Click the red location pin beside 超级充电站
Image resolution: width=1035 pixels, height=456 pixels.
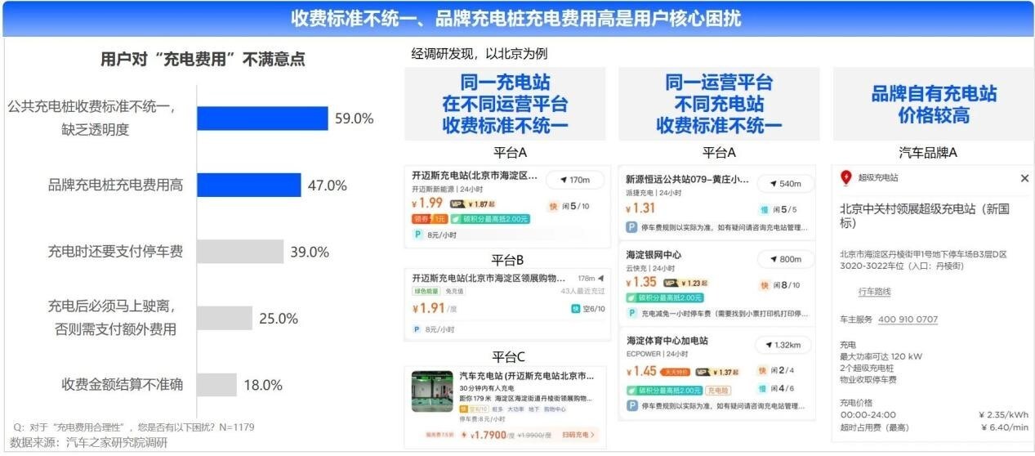coord(846,177)
